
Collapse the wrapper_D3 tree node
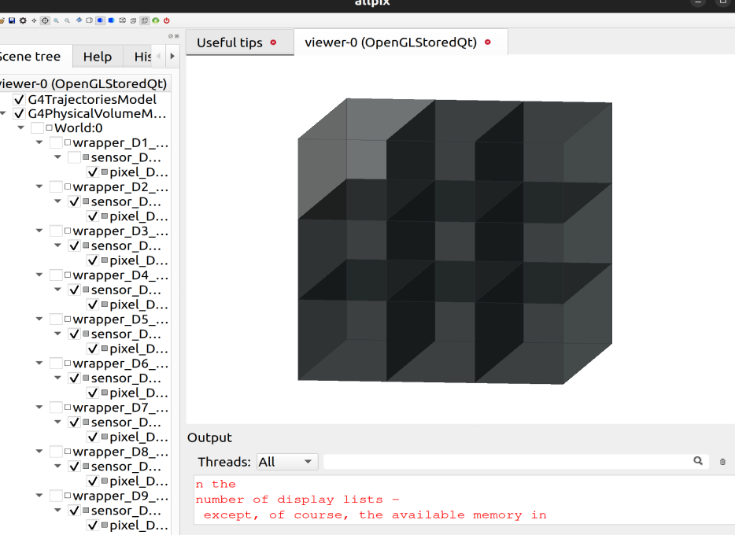pos(40,231)
